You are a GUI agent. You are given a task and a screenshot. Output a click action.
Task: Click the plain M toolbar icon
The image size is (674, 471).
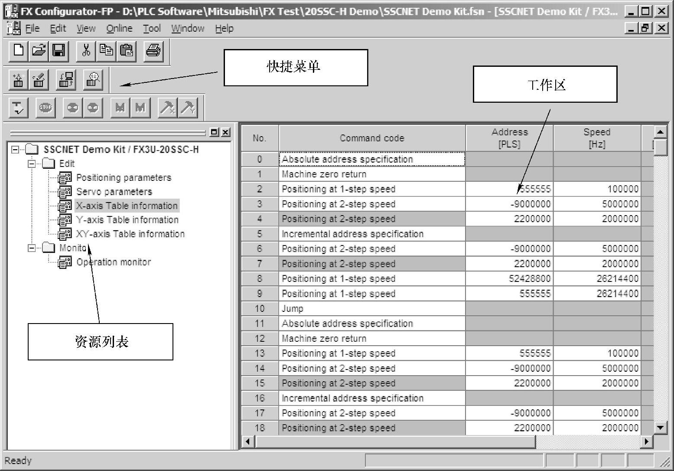coord(140,107)
